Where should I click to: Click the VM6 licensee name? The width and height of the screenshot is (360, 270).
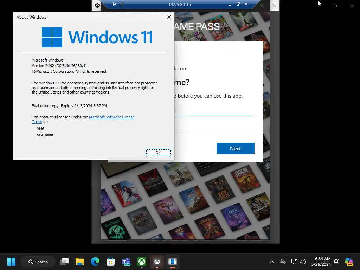tap(41, 129)
